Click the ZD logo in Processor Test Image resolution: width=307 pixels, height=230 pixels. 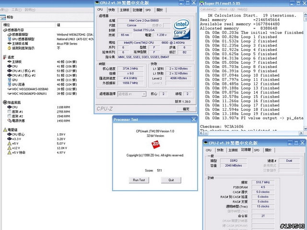tap(155, 145)
